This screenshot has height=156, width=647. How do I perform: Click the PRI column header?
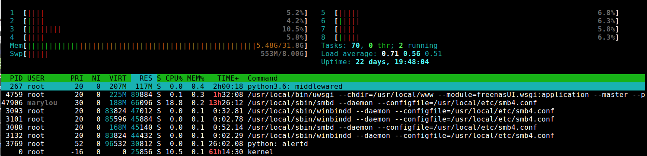76,78
